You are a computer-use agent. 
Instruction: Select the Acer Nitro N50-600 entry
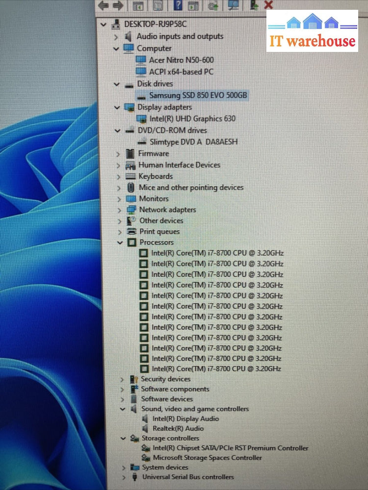(x=181, y=60)
